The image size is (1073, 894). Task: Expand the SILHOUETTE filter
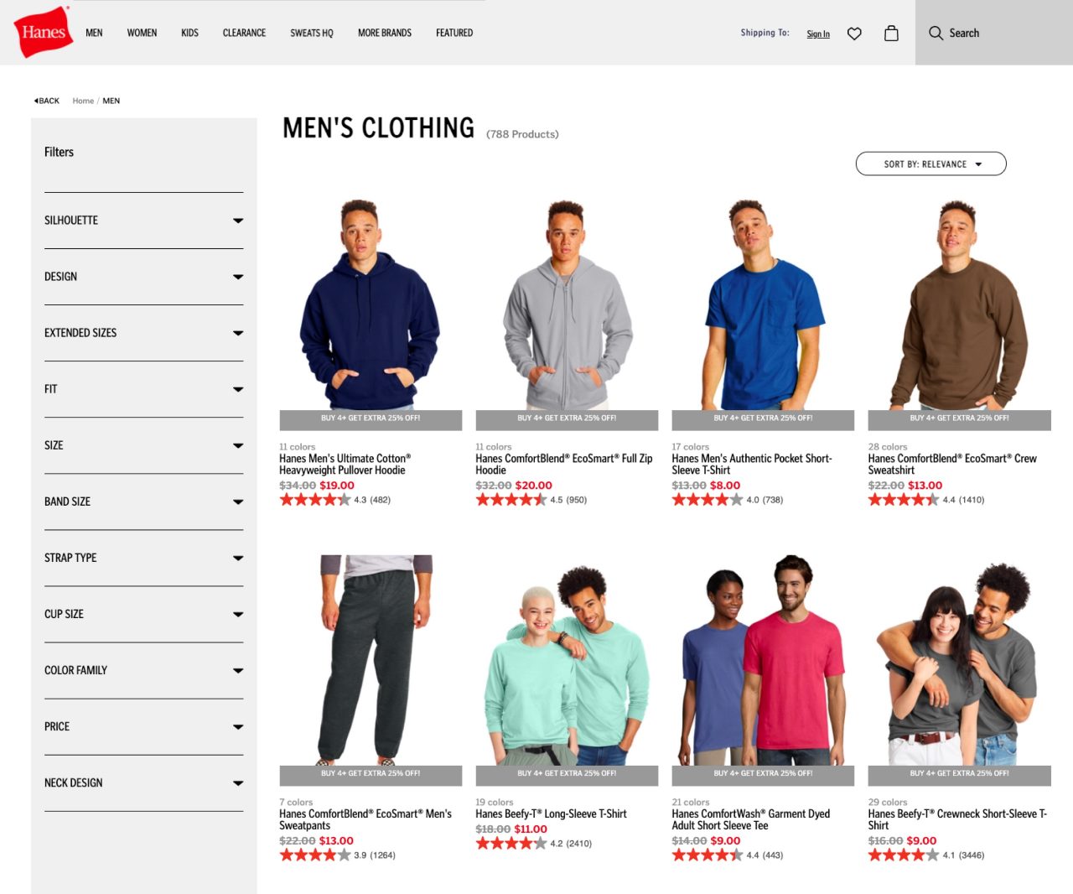click(143, 221)
